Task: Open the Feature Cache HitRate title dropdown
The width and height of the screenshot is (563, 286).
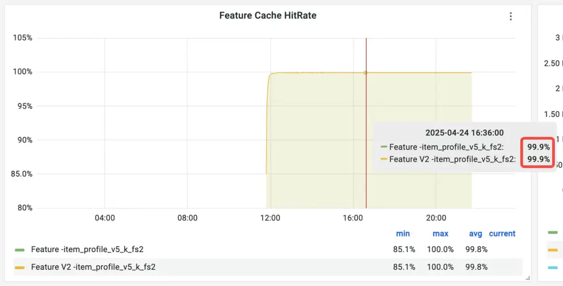Action: click(267, 16)
